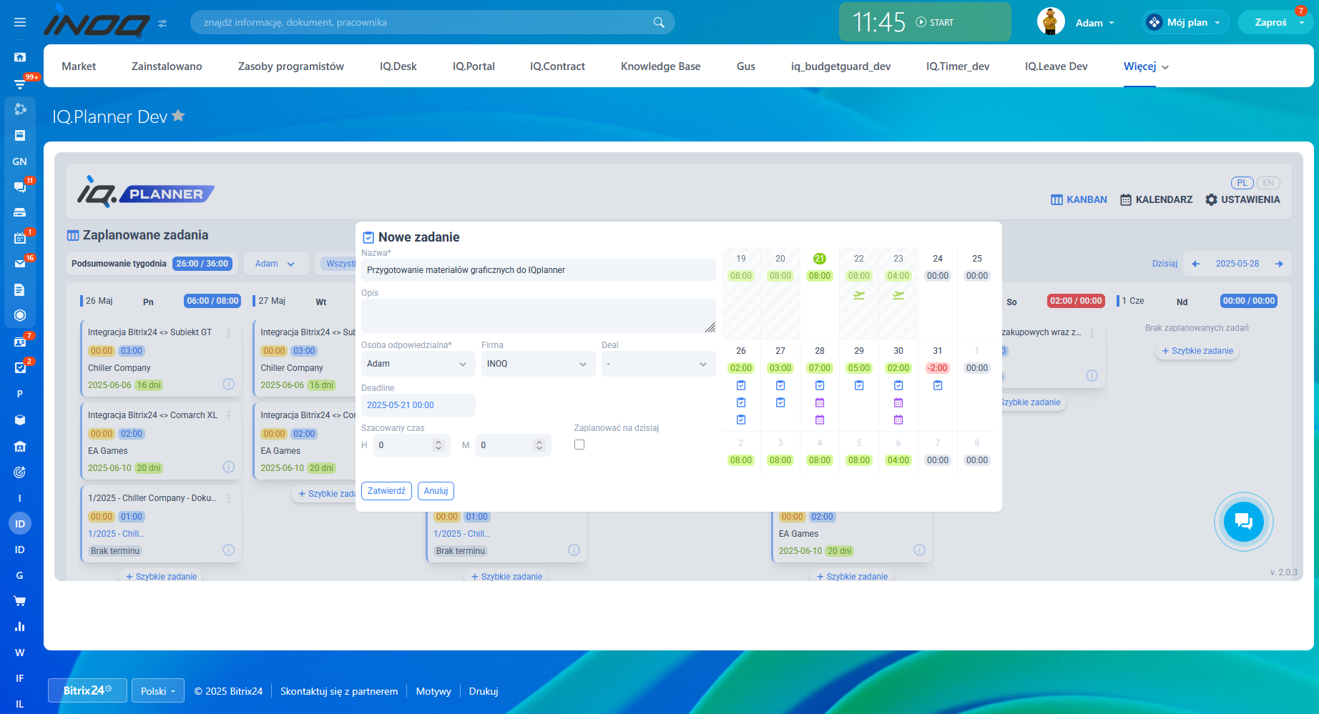Switch to the Knowledge Base tab
1319x714 pixels.
tap(660, 66)
